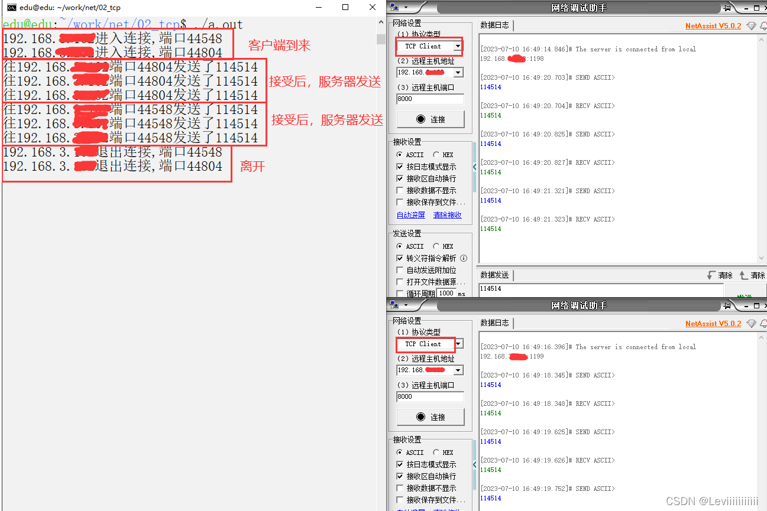Select the HEX radio button in 接收设置
Viewport: 767px width, 511px height.
click(435, 154)
